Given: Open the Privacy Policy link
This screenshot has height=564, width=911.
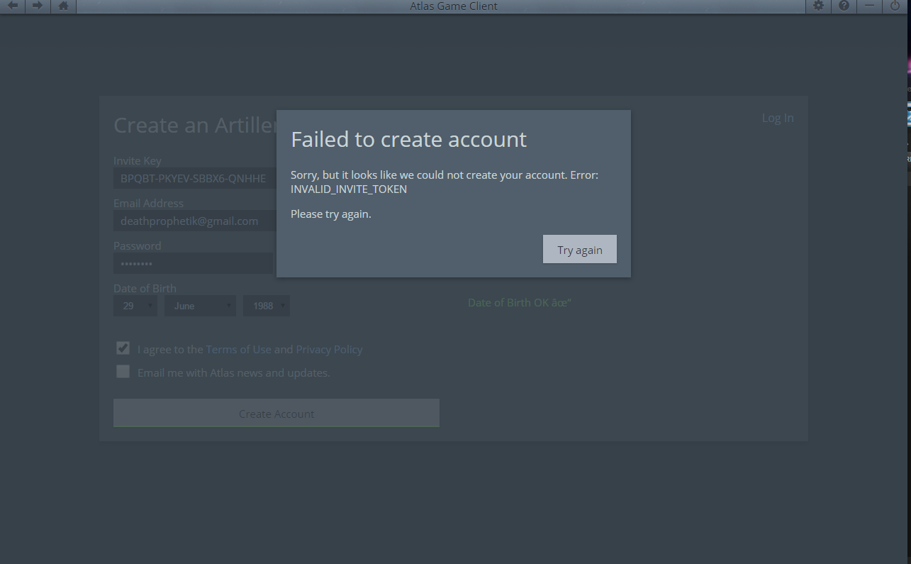Looking at the screenshot, I should (329, 350).
